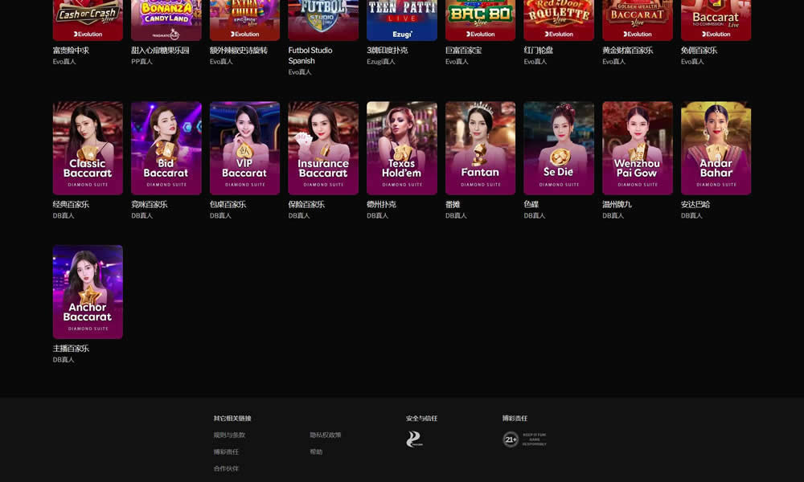Click the 巨富百家宝 game title
804x482 pixels.
(x=464, y=50)
